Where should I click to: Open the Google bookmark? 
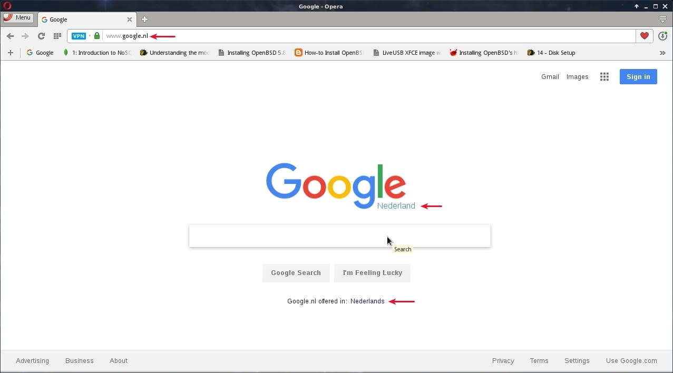click(40, 53)
